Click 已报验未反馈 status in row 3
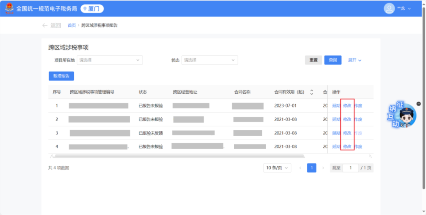426x215 pixels. click(151, 133)
